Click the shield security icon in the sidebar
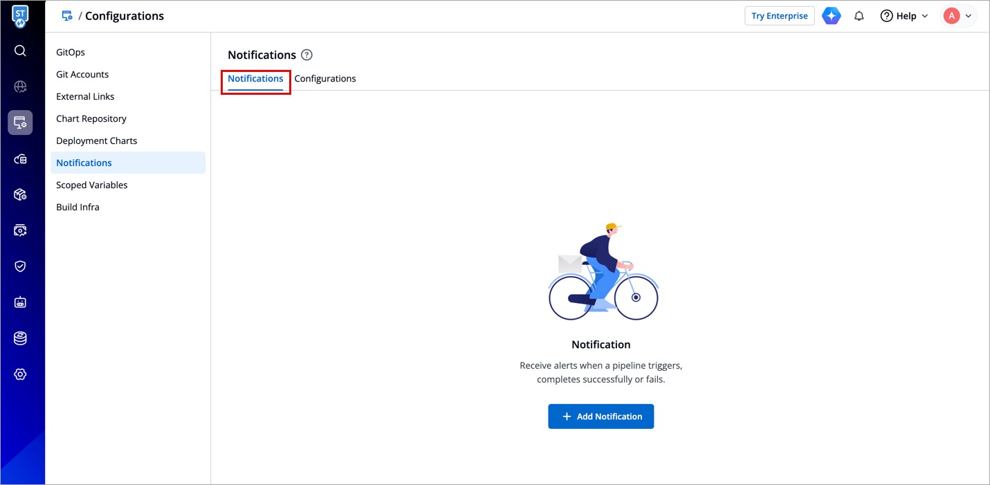Screen dimensions: 990x485 click(20, 266)
